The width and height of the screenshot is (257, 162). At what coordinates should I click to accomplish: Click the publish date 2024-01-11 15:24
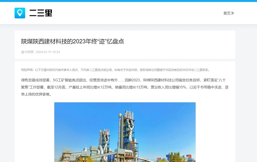click(48, 52)
